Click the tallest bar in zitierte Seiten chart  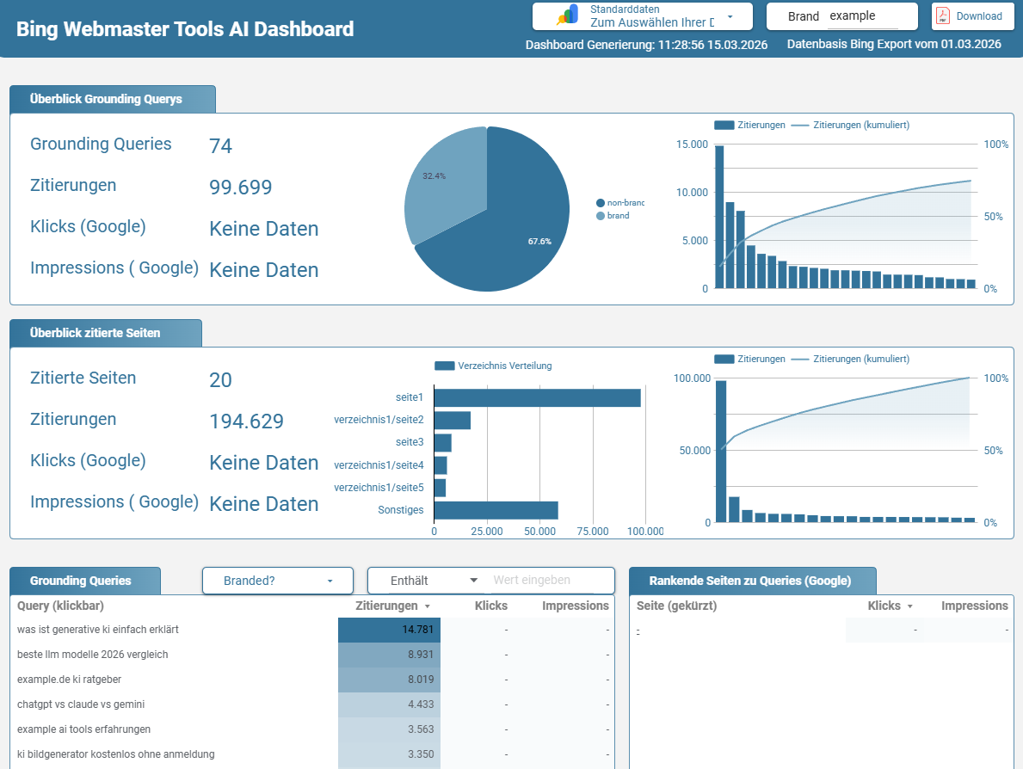tap(721, 452)
